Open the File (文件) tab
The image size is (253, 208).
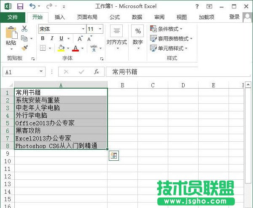pos(13,17)
